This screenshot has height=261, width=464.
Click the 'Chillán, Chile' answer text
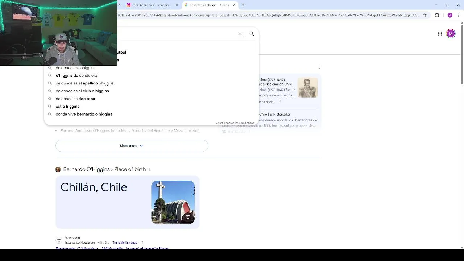click(94, 187)
